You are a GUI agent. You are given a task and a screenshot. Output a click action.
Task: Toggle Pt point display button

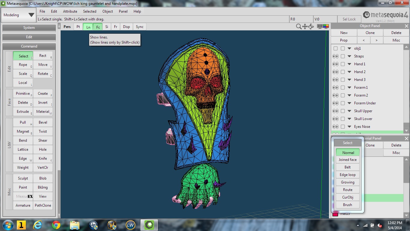click(78, 27)
